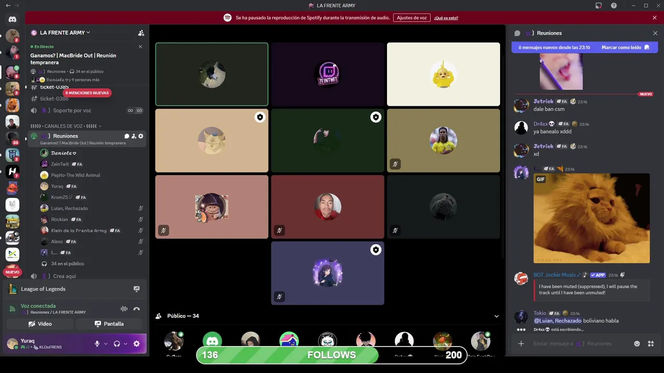Image resolution: width=664 pixels, height=373 pixels.
Task: Open emoji picker in message box
Action: 637,343
